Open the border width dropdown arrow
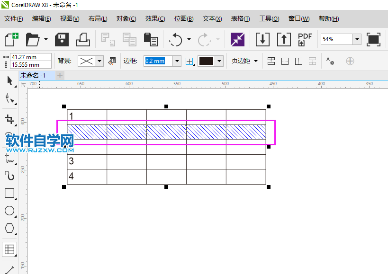The image size is (388, 274). tap(177, 61)
